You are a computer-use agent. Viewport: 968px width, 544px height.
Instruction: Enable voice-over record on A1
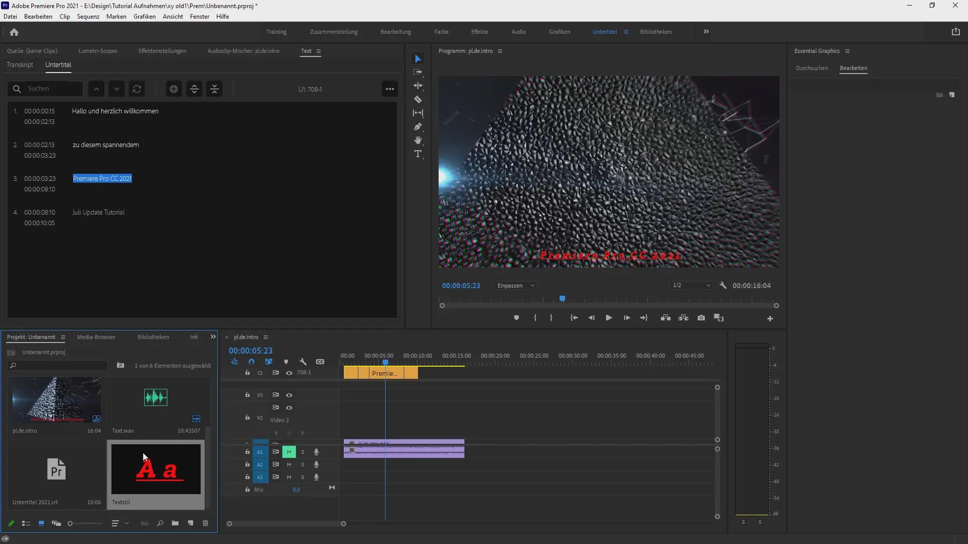pos(316,452)
